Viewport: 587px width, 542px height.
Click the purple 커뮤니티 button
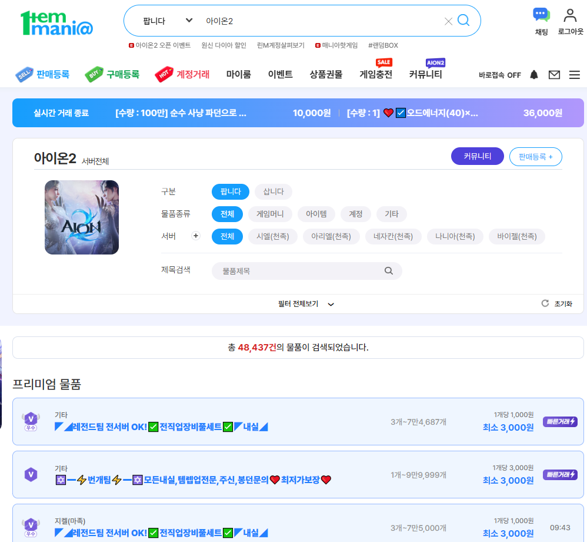click(x=478, y=156)
